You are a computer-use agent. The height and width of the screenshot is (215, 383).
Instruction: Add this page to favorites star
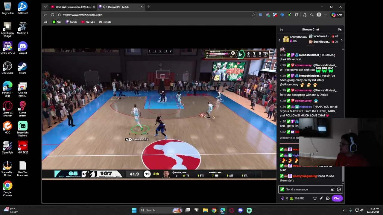pos(253,15)
